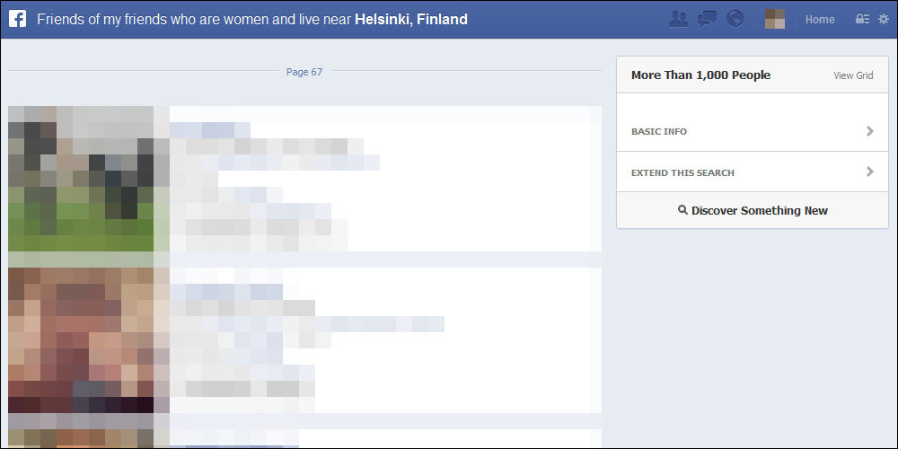Click the Facebook logo icon
The height and width of the screenshot is (449, 898).
coord(17,19)
